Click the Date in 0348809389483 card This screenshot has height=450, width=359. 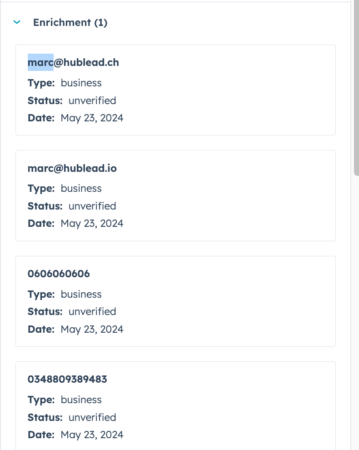click(75, 435)
